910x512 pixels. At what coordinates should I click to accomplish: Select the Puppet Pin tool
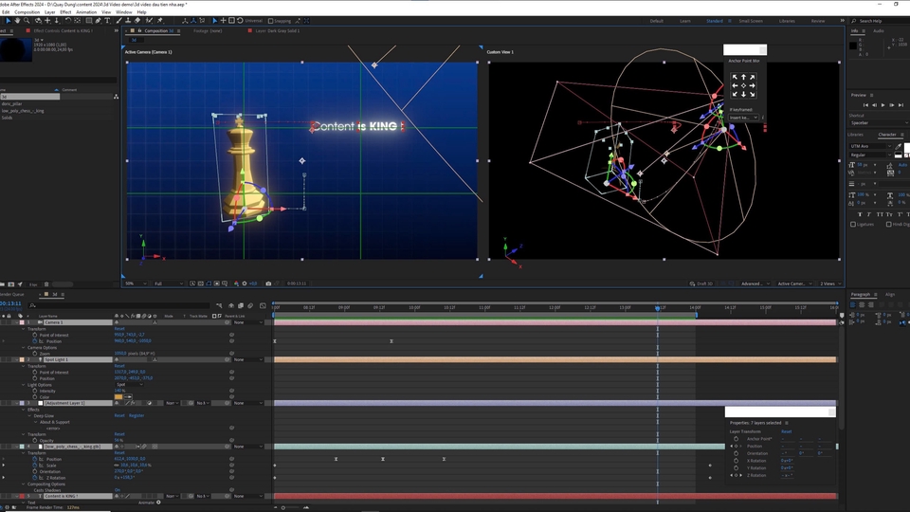pyautogui.click(x=159, y=20)
